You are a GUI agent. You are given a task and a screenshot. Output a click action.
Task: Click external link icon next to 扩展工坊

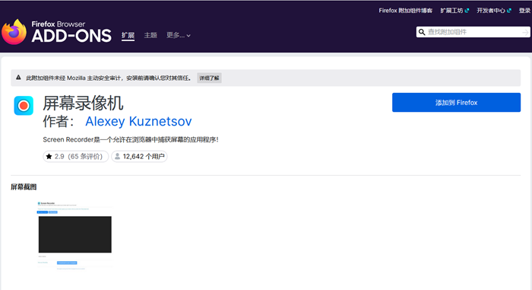(x=467, y=11)
